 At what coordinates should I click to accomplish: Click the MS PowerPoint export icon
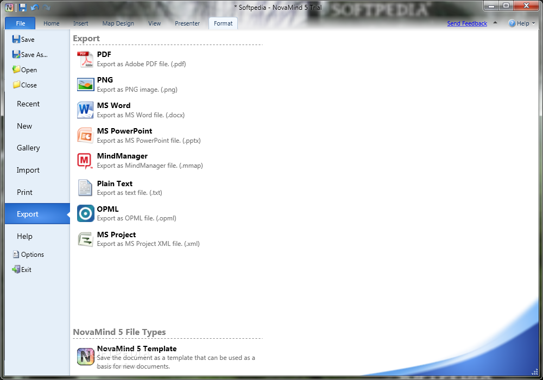[x=85, y=136]
